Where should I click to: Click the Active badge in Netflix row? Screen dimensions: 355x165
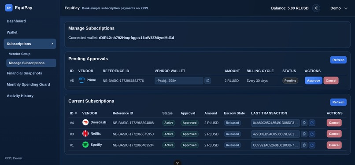[169, 134]
